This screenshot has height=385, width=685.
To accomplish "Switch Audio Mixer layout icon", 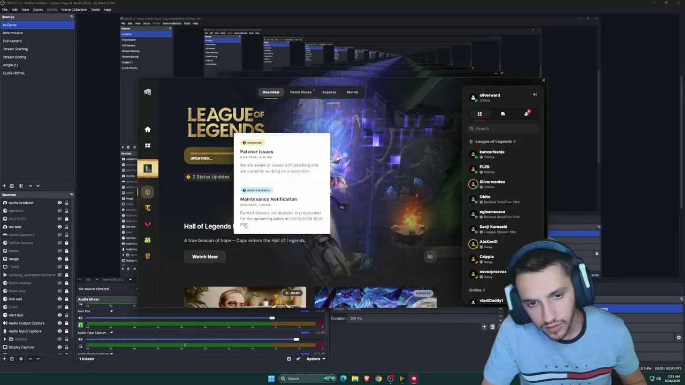I will [289, 359].
